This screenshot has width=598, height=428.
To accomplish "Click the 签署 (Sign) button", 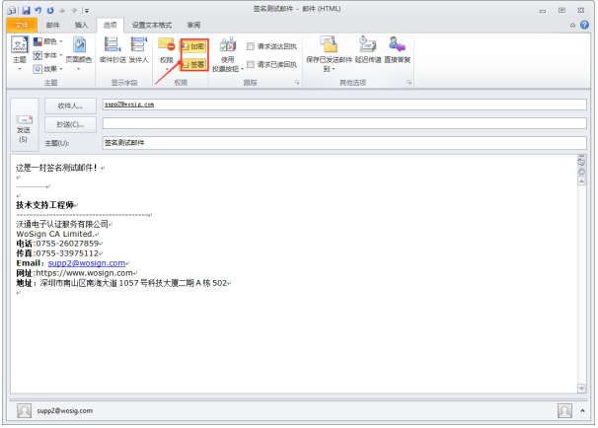I will [193, 63].
